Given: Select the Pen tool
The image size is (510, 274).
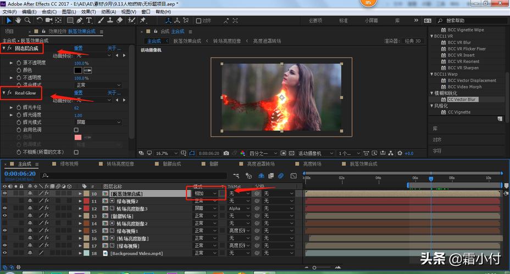Looking at the screenshot, I should click(80, 20).
